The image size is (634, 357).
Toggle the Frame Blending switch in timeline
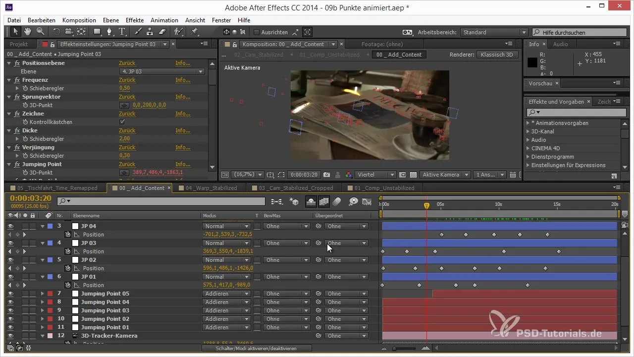coord(324,202)
